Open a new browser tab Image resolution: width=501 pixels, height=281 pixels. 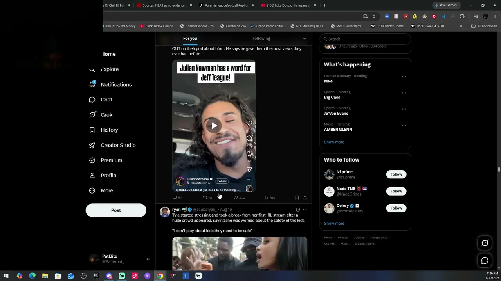coord(324,5)
